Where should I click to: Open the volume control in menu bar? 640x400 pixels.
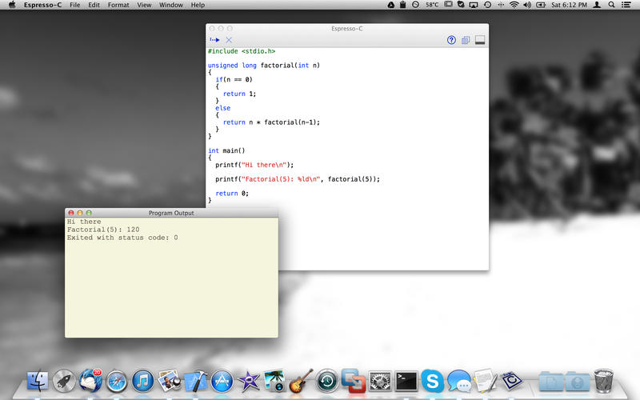click(526, 5)
